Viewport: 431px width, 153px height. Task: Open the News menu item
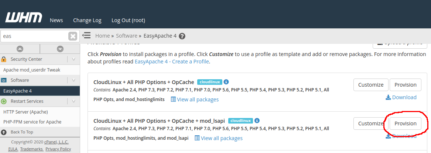pos(57,20)
